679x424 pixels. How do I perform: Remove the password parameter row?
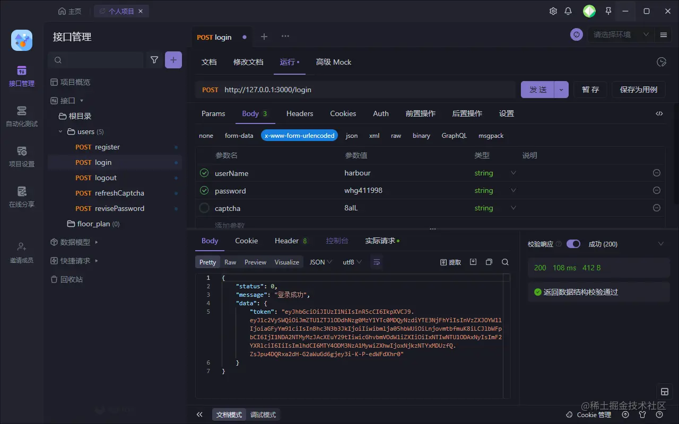[657, 190]
